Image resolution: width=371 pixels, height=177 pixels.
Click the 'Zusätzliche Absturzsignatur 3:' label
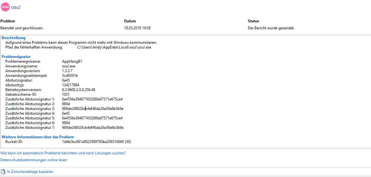point(30,109)
